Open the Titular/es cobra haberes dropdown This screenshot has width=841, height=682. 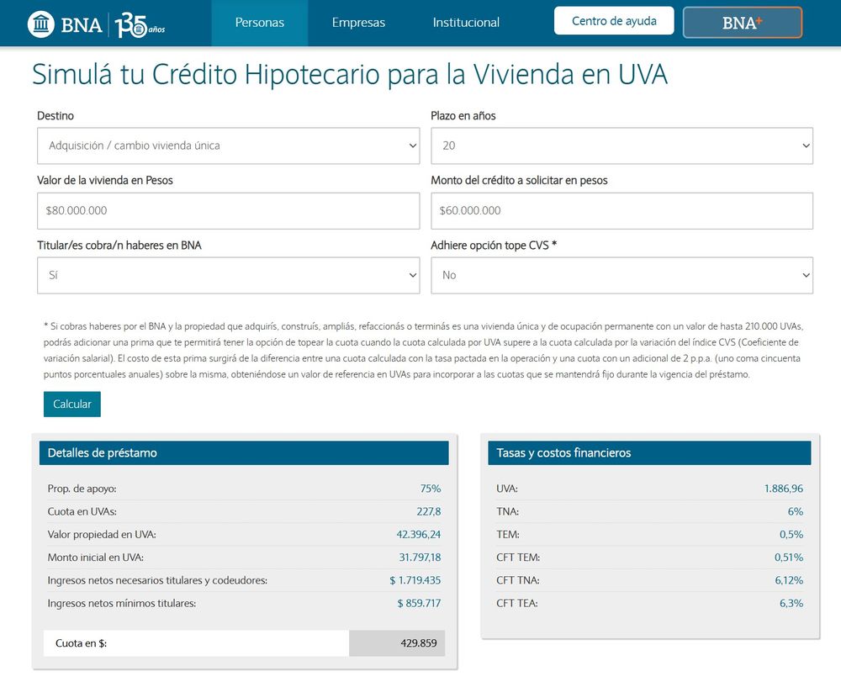227,275
